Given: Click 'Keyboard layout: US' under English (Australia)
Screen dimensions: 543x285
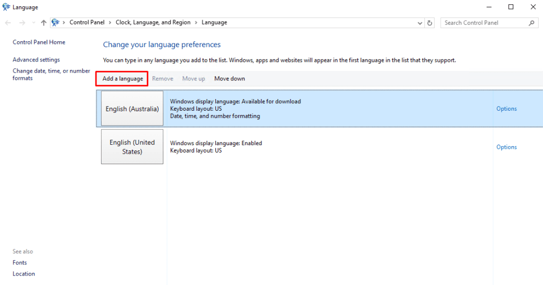Looking at the screenshot, I should (196, 109).
